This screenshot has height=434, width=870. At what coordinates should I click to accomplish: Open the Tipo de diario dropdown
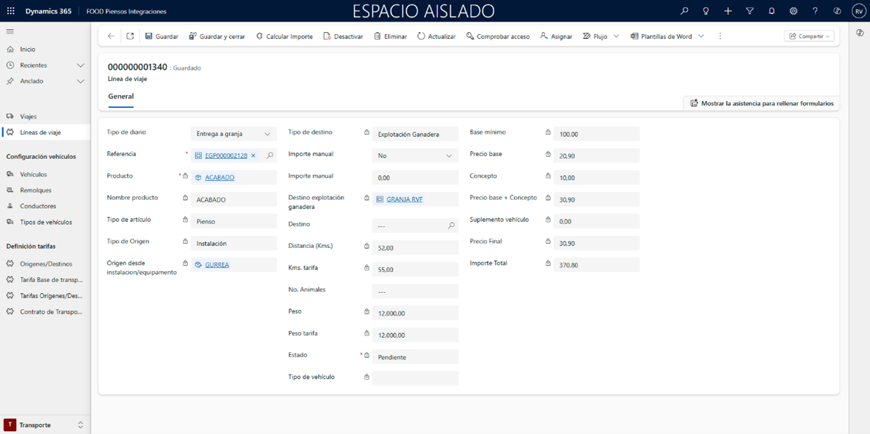pyautogui.click(x=234, y=134)
